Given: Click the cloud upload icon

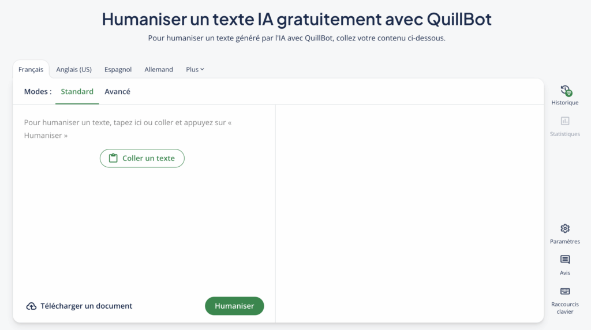Looking at the screenshot, I should pyautogui.click(x=32, y=306).
